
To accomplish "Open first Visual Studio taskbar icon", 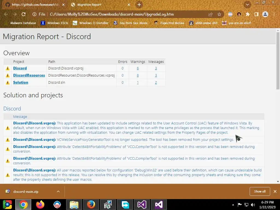I will pos(142,205).
